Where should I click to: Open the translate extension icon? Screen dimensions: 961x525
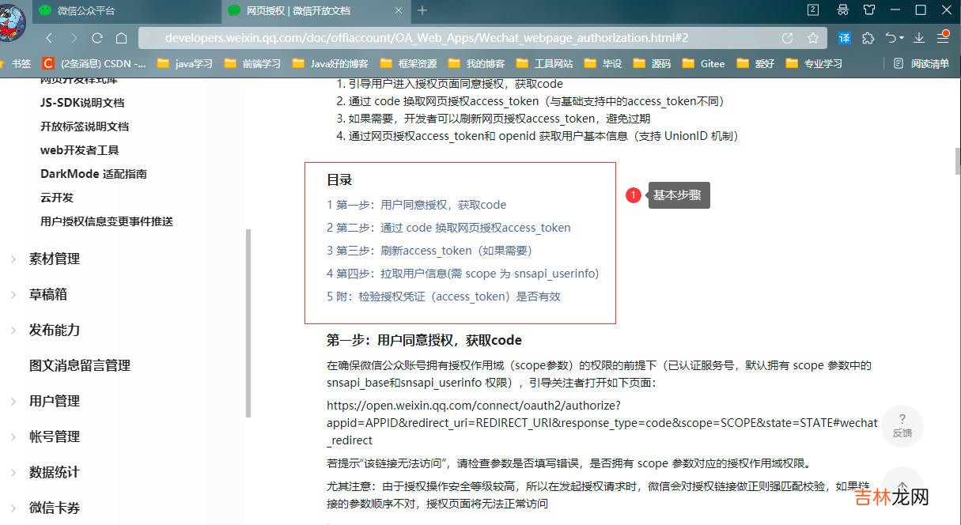click(x=845, y=38)
